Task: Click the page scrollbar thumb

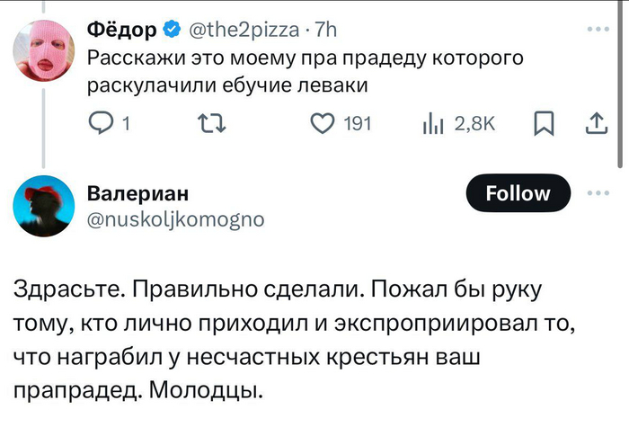Action: point(622,81)
